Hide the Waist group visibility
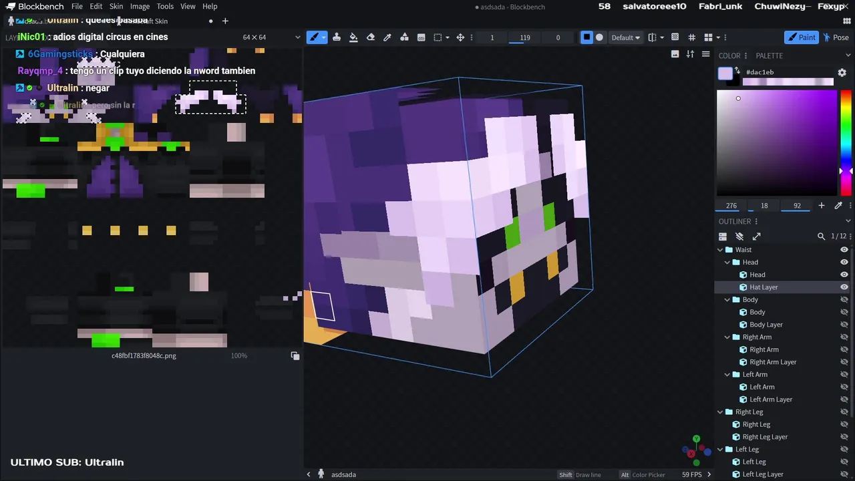This screenshot has width=855, height=481. point(844,250)
